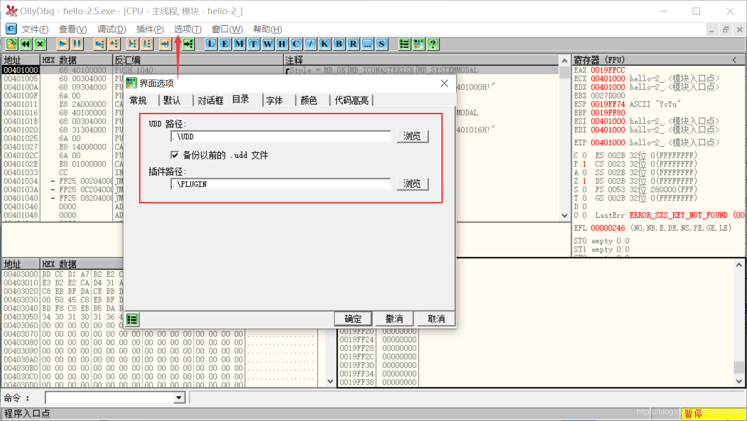747x421 pixels.
Task: Click the 注释 column header
Action: 421,60
